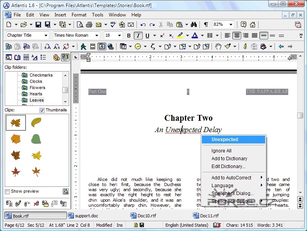
Task: Select Ignore All in context menu
Action: click(x=233, y=151)
